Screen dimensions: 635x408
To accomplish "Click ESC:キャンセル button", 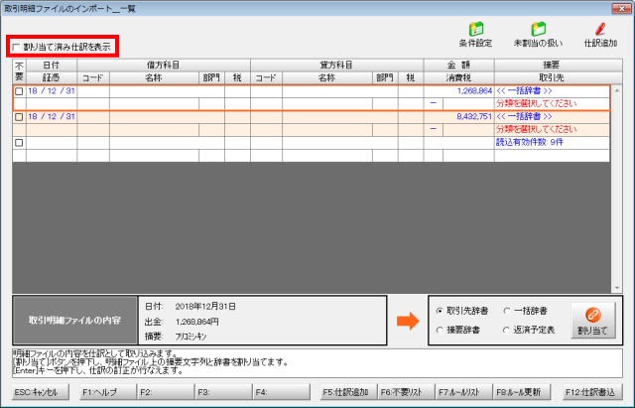I will coord(40,392).
